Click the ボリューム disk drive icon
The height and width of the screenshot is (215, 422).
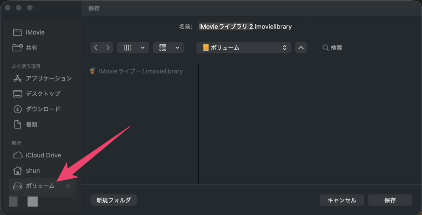pos(18,186)
